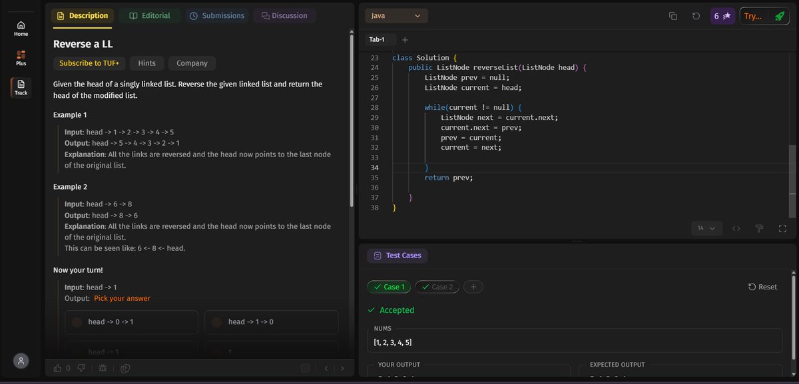Go to next problem arrow
The image size is (799, 384).
tap(342, 368)
